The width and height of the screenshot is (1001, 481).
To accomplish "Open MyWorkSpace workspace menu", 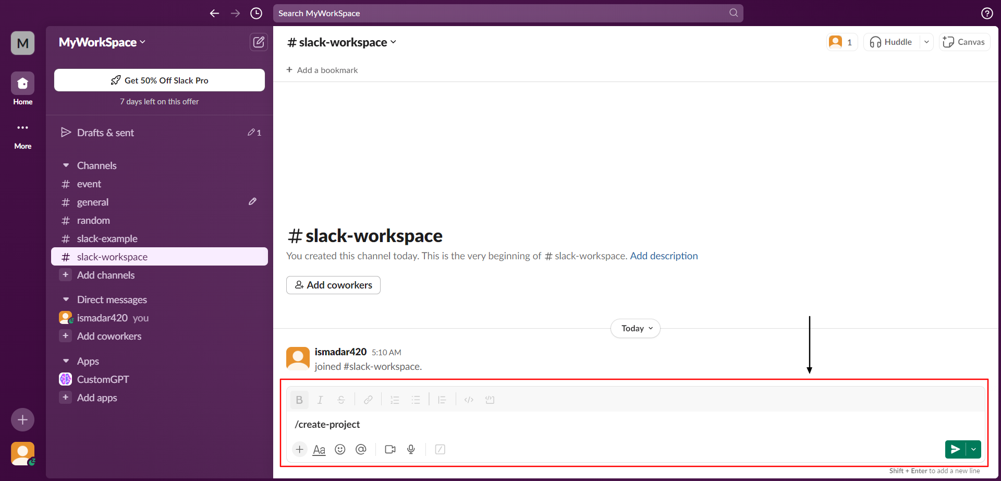I will click(x=102, y=42).
